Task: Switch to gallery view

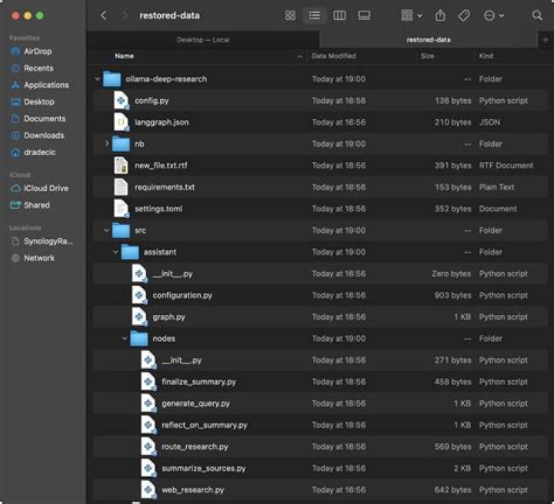Action: (364, 15)
